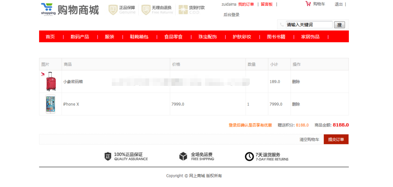Viewport: 393px width, 187px height.
Task: Click the phone icon beside search box
Action: tap(282, 25)
